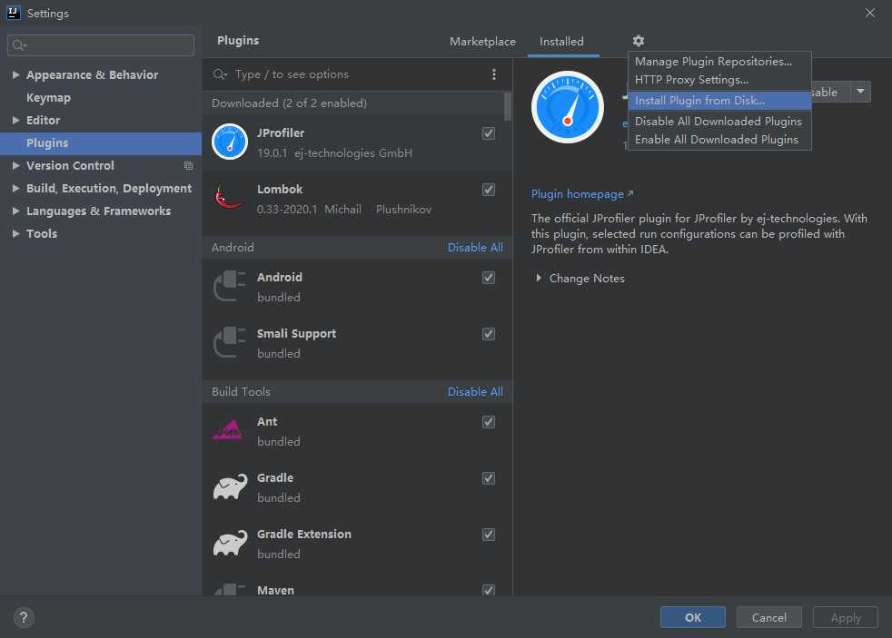
Task: Click the Lombok chili pepper icon
Action: pos(229,198)
